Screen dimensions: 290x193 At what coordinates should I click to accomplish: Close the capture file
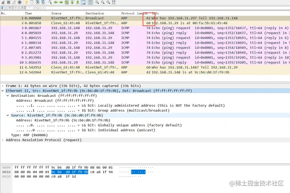coord(37,2)
